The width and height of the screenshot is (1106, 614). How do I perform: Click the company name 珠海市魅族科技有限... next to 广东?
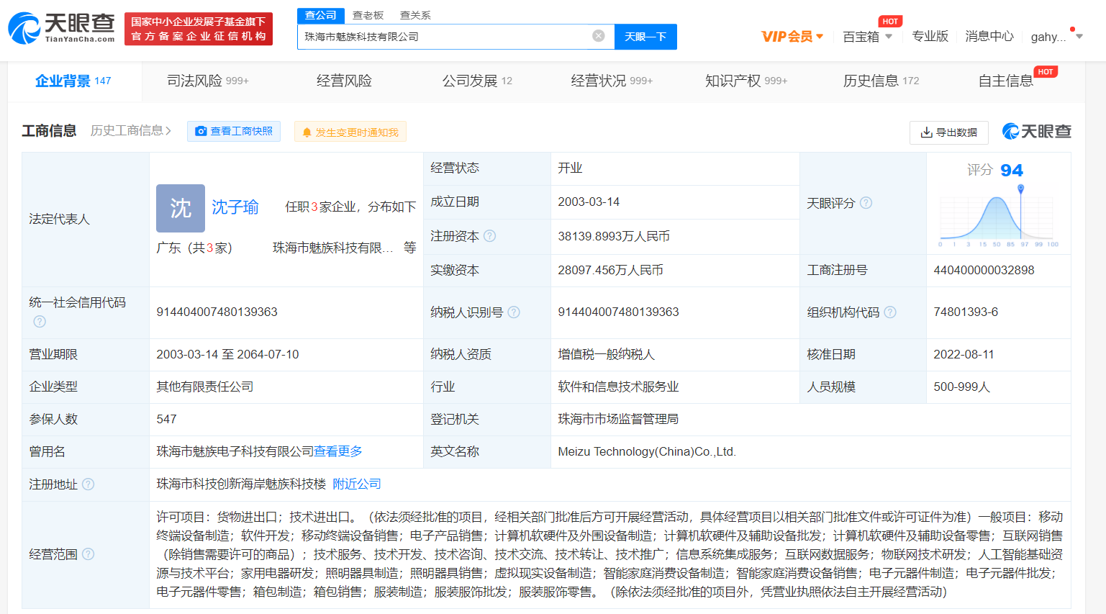click(x=333, y=248)
